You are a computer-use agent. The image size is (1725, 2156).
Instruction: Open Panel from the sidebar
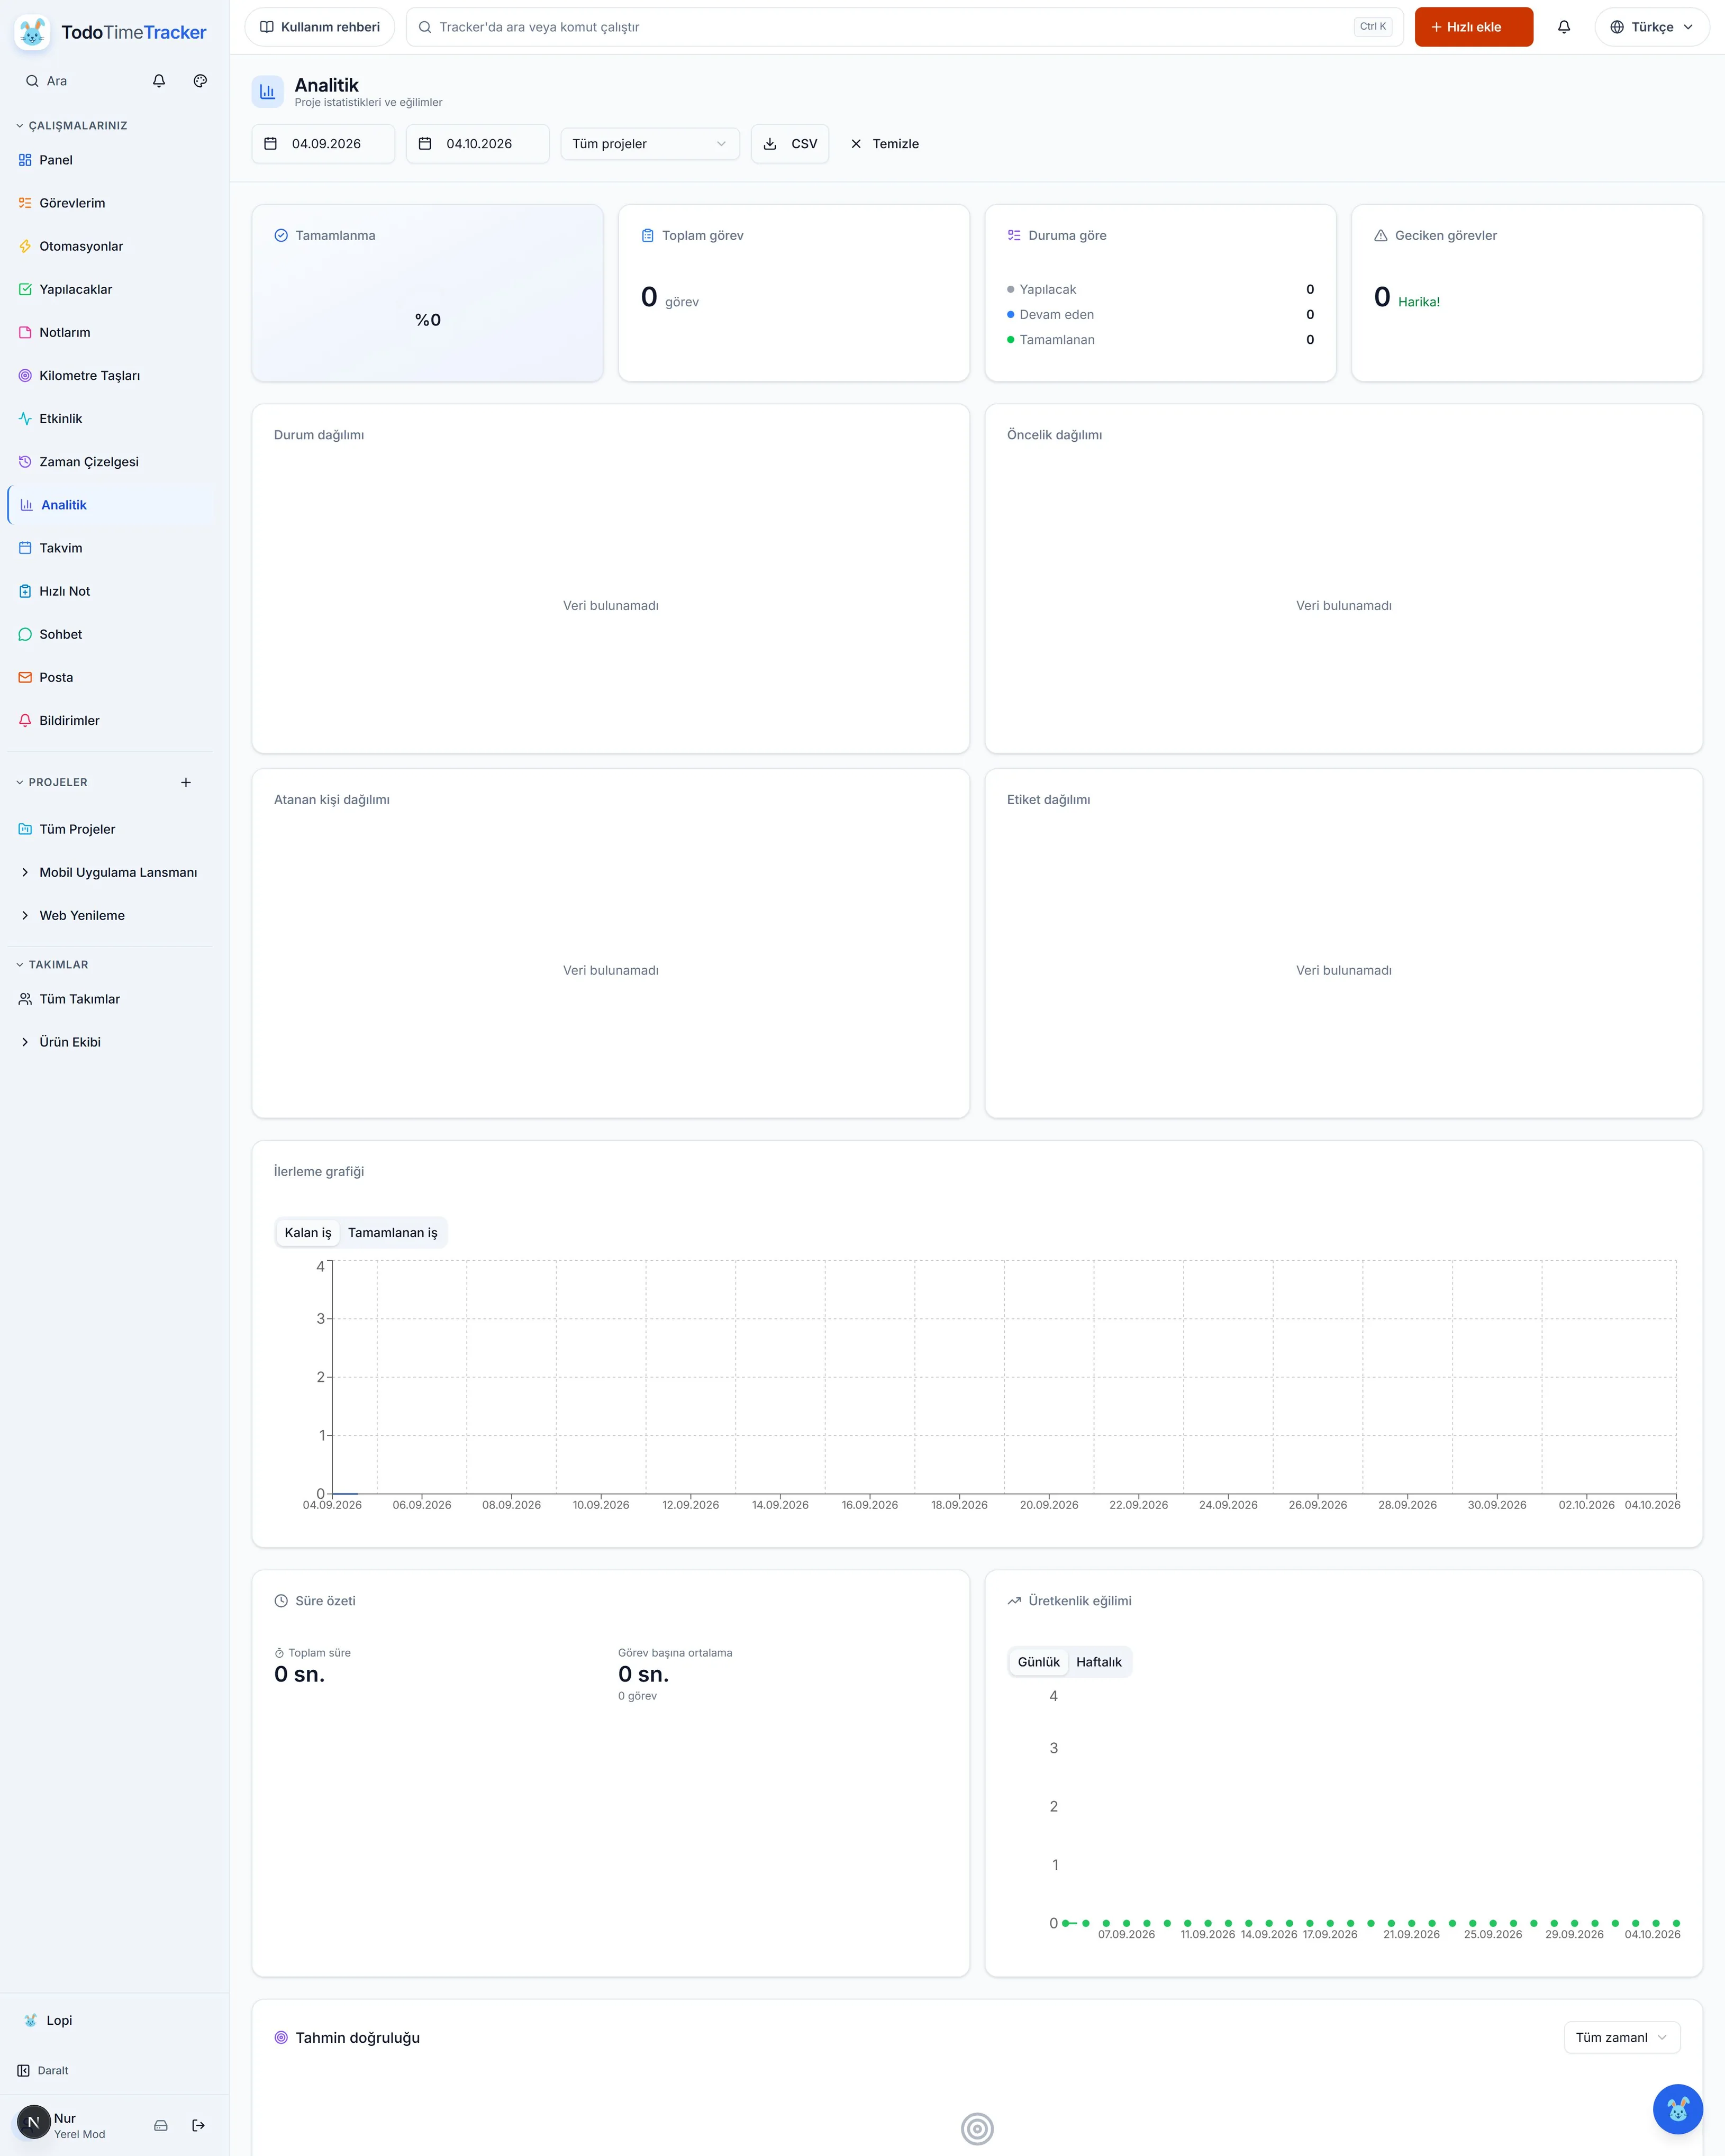pos(111,160)
